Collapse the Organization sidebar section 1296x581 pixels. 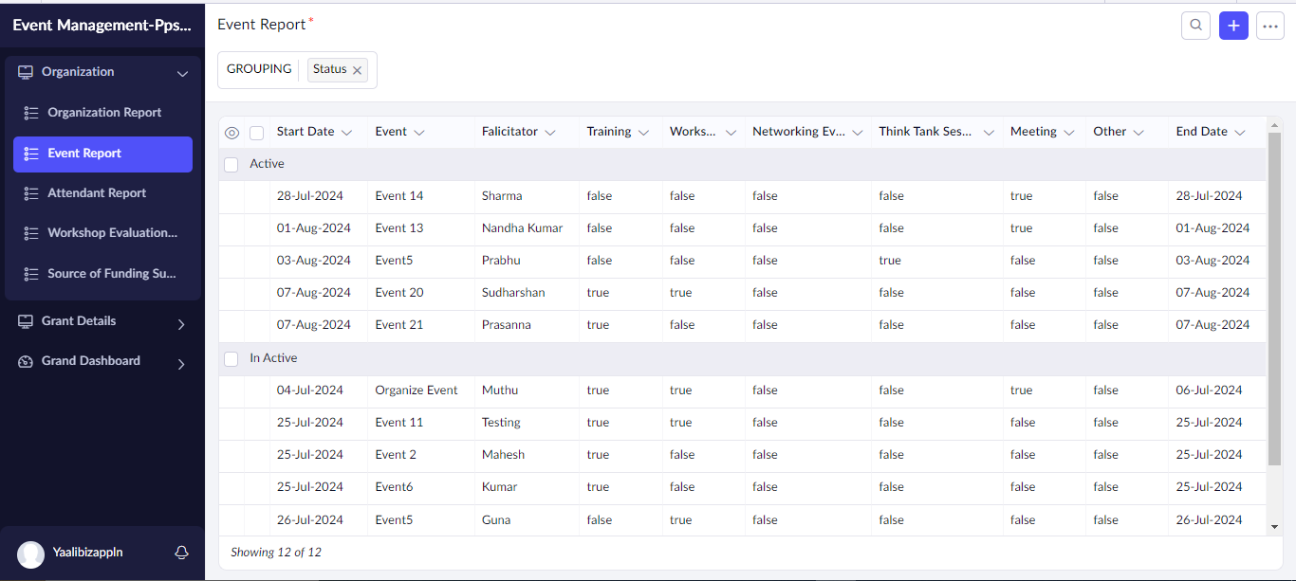182,73
